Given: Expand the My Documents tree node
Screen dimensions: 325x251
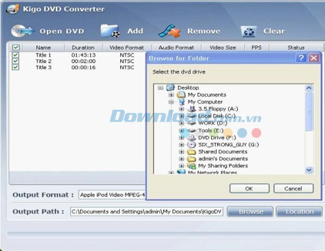Looking at the screenshot, I should 171,95.
